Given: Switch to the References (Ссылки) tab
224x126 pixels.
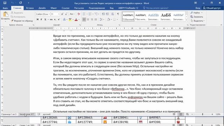Looking at the screenshot, I should (x=65, y=8).
